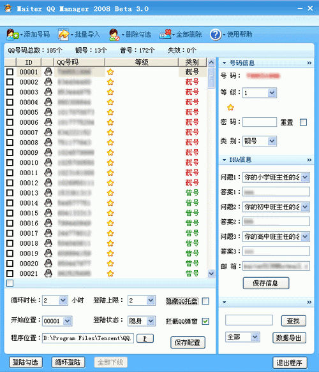Click the 查找 search button
The height and width of the screenshot is (372, 319).
(293, 321)
